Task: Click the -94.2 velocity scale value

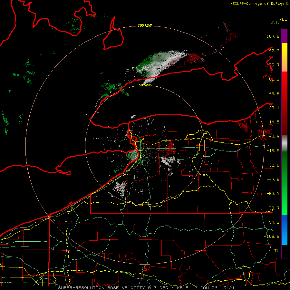Action: click(273, 222)
